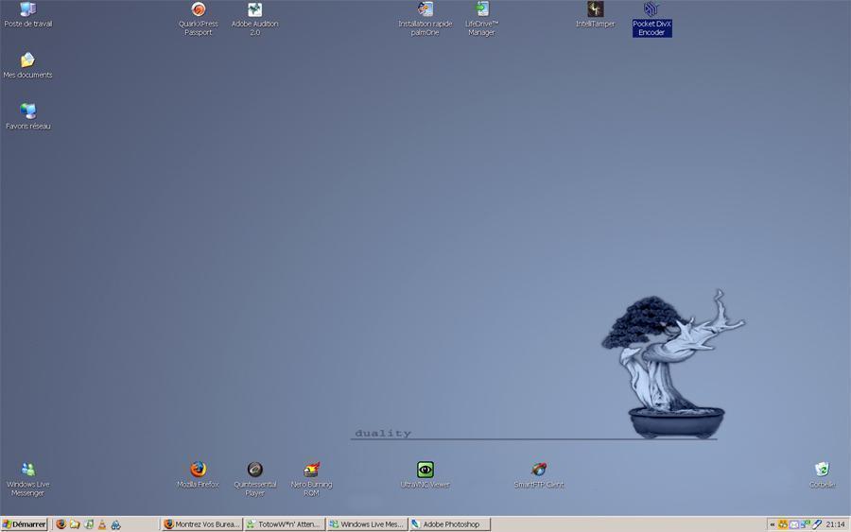Select the Corbeille recycle bin icon
The width and height of the screenshot is (851, 532).
pyautogui.click(x=822, y=470)
